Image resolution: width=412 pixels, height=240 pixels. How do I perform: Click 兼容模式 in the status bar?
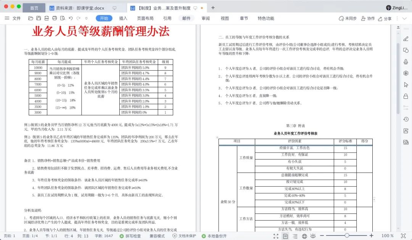click(157, 236)
